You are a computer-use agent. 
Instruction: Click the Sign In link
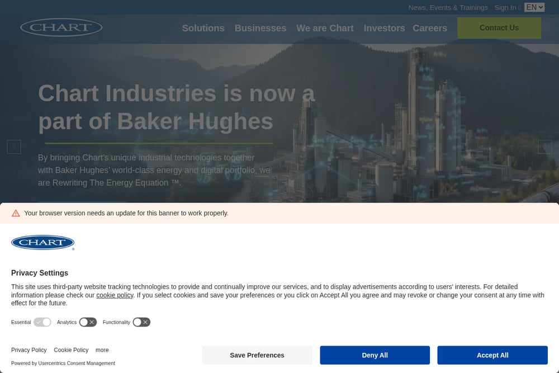click(508, 7)
